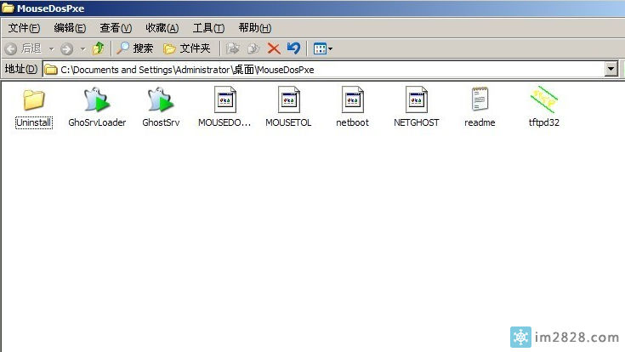625x352 pixels.
Task: Click the readme text file
Action: (x=480, y=101)
